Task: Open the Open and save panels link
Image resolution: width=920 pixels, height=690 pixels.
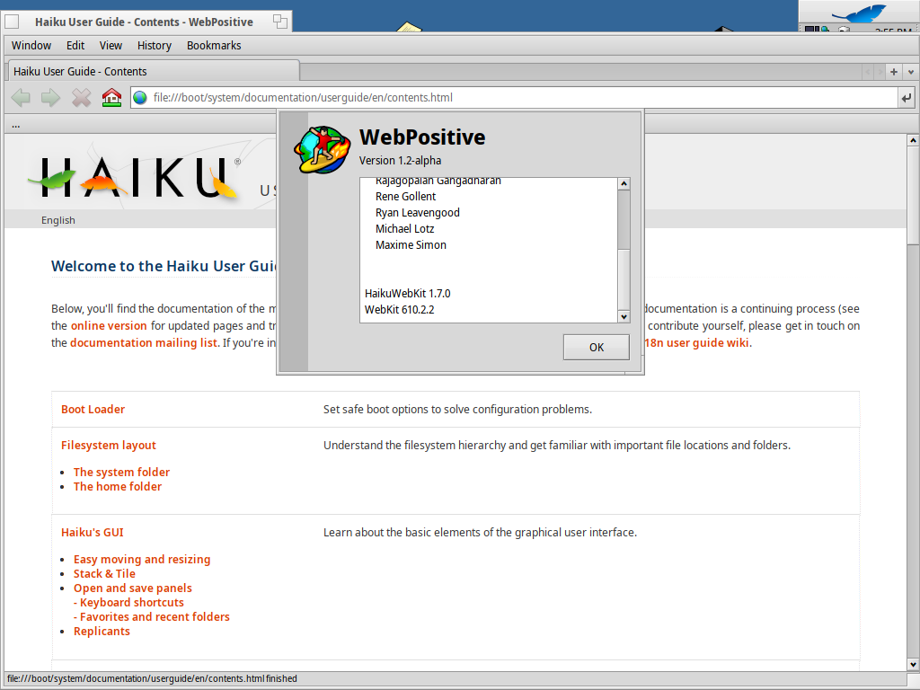Action: 133,588
